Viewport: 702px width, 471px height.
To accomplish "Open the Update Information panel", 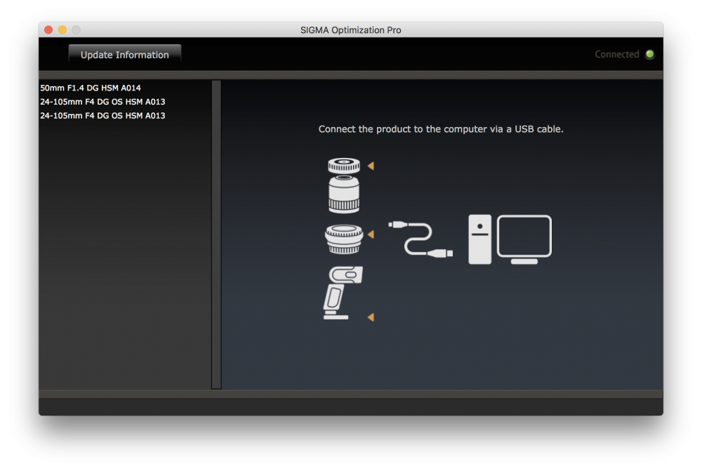I will [125, 54].
